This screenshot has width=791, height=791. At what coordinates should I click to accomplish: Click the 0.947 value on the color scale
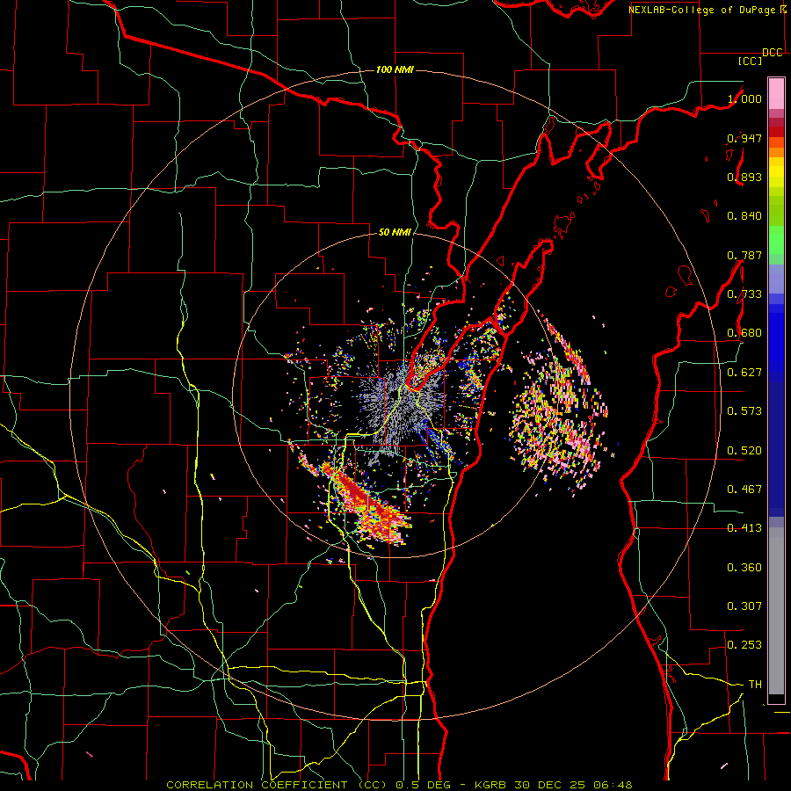point(744,138)
